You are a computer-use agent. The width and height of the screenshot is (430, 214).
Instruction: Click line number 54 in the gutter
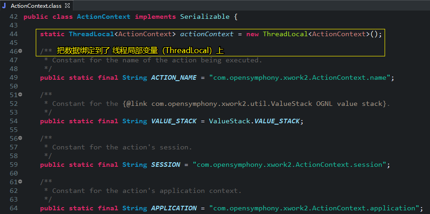pyautogui.click(x=13, y=121)
